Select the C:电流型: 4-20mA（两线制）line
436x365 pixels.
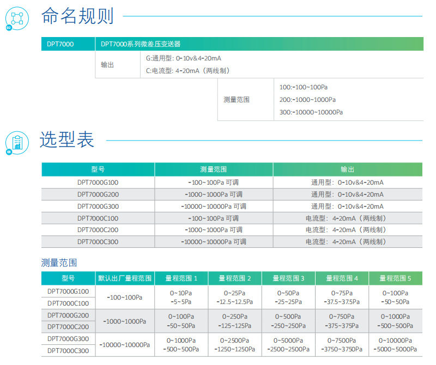(x=187, y=71)
